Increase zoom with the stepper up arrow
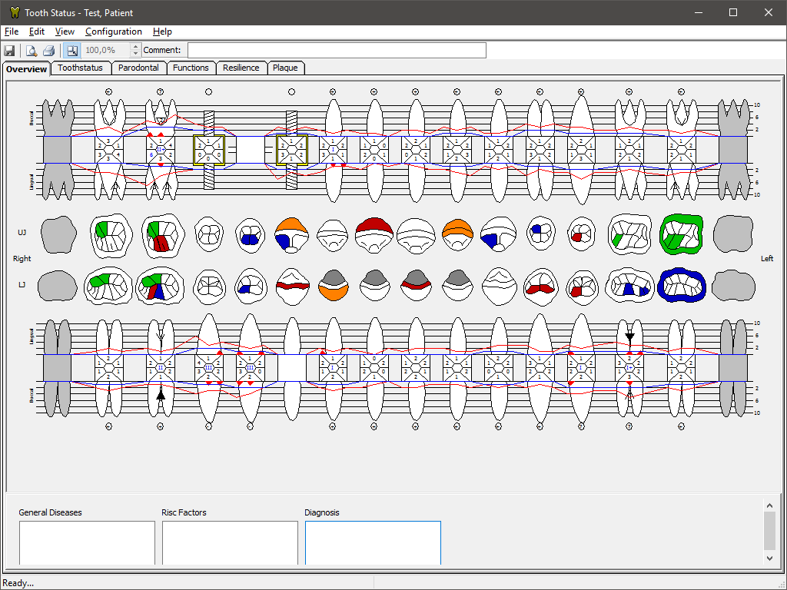 [x=136, y=47]
